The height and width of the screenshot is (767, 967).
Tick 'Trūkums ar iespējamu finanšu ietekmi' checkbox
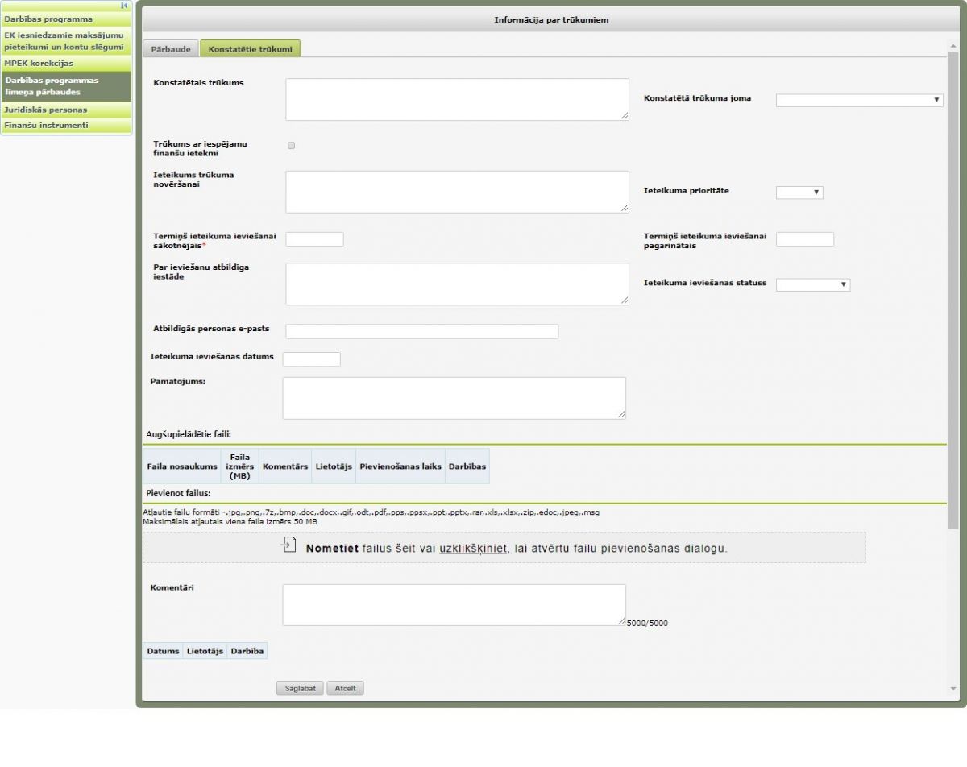tap(292, 146)
